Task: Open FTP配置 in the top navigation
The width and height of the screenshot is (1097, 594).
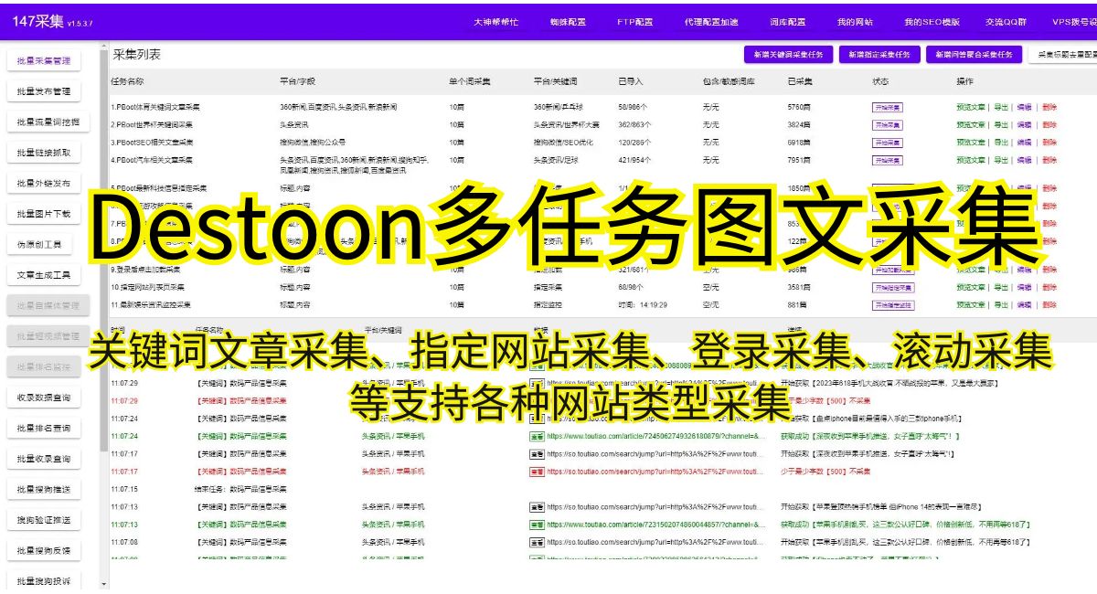Action: point(634,21)
